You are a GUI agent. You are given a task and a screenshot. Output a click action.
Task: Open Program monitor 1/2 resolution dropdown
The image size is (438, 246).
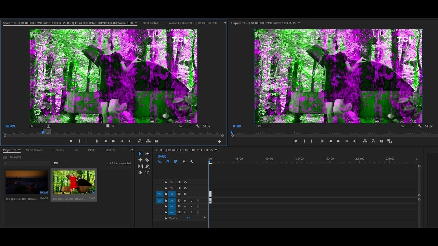[408, 126]
